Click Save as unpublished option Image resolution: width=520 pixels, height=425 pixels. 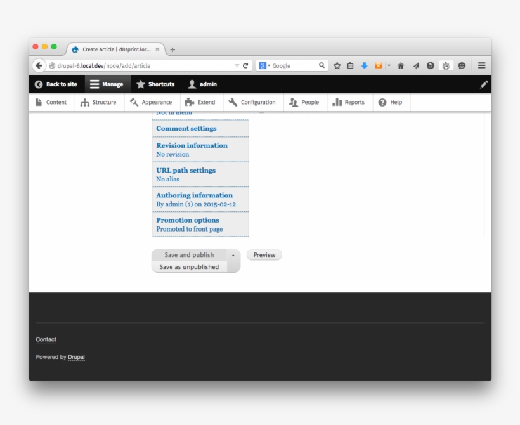(x=189, y=267)
